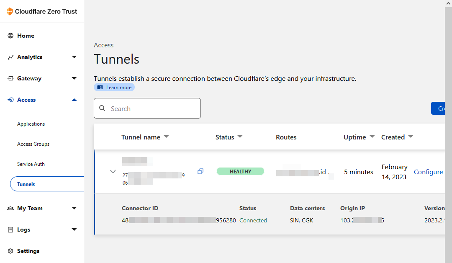Image resolution: width=452 pixels, height=263 pixels.
Task: Open the Gateway menu label
Action: [x=29, y=78]
